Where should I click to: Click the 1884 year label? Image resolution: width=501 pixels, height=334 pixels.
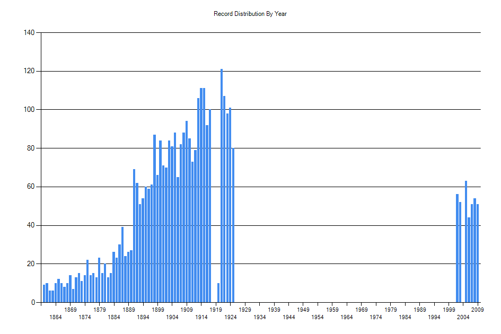click(x=114, y=317)
